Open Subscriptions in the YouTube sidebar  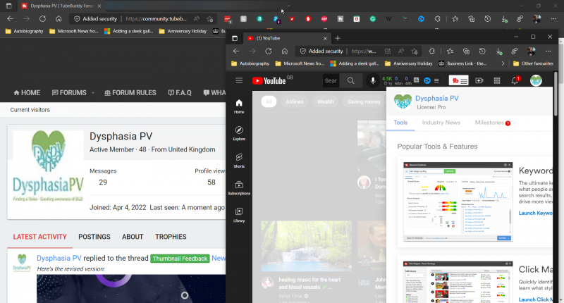pos(239,187)
